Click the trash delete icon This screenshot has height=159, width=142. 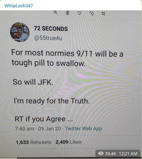coord(68,13)
